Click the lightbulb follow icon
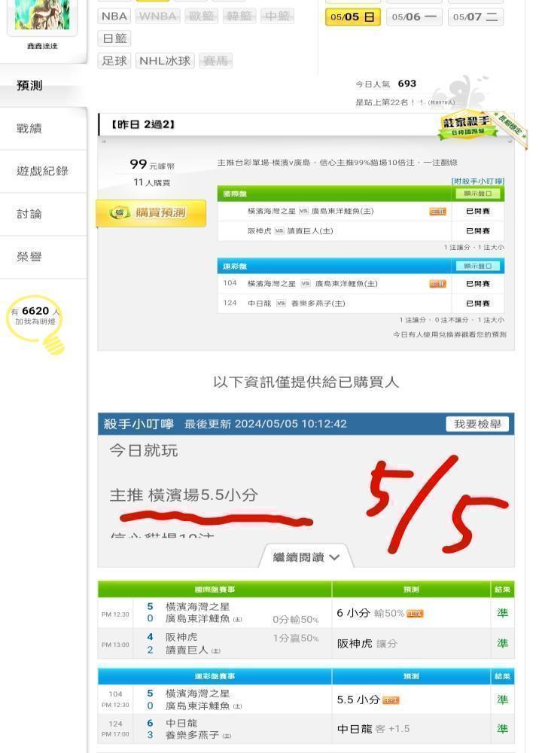 point(53,344)
